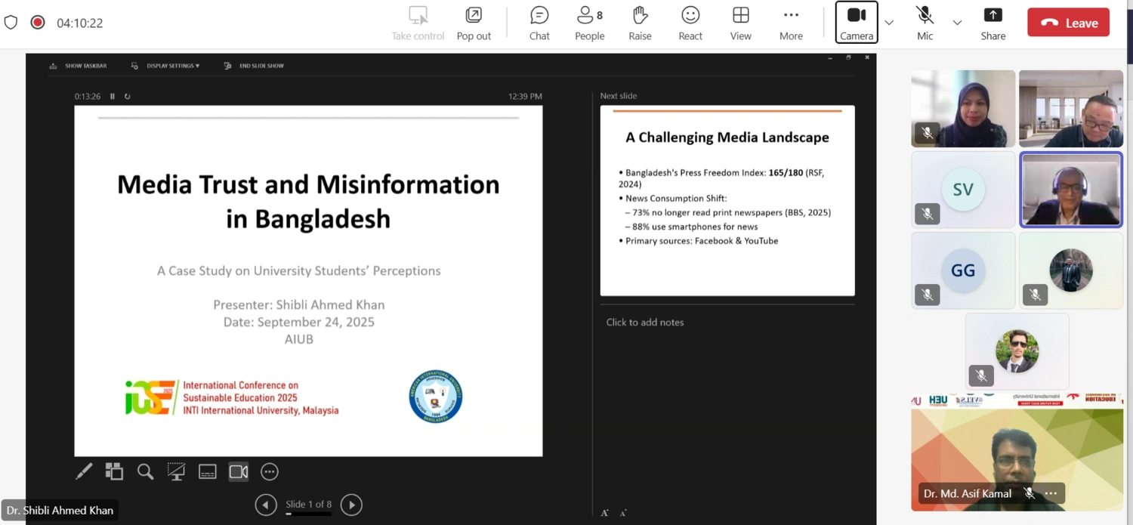
Task: Expand camera device options arrow
Action: pyautogui.click(x=889, y=23)
